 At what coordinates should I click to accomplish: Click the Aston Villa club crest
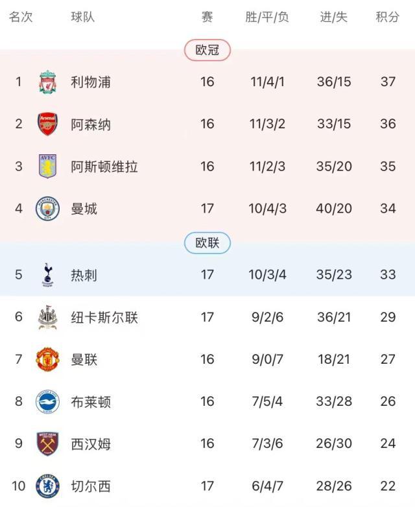click(47, 167)
